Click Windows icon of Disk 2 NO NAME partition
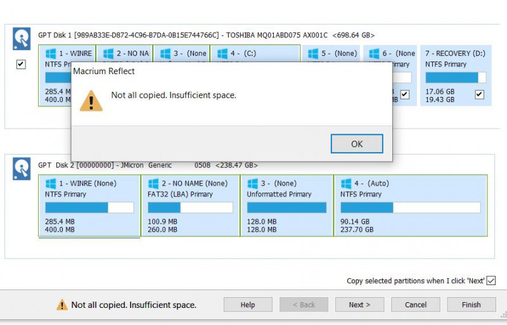The image size is (507, 325). (x=153, y=184)
